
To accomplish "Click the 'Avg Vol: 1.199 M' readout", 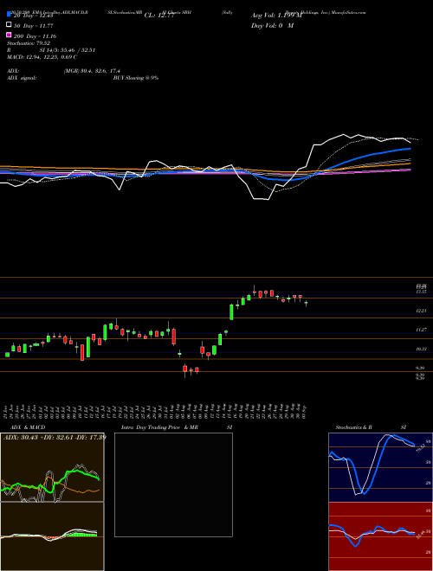I will point(277,16).
